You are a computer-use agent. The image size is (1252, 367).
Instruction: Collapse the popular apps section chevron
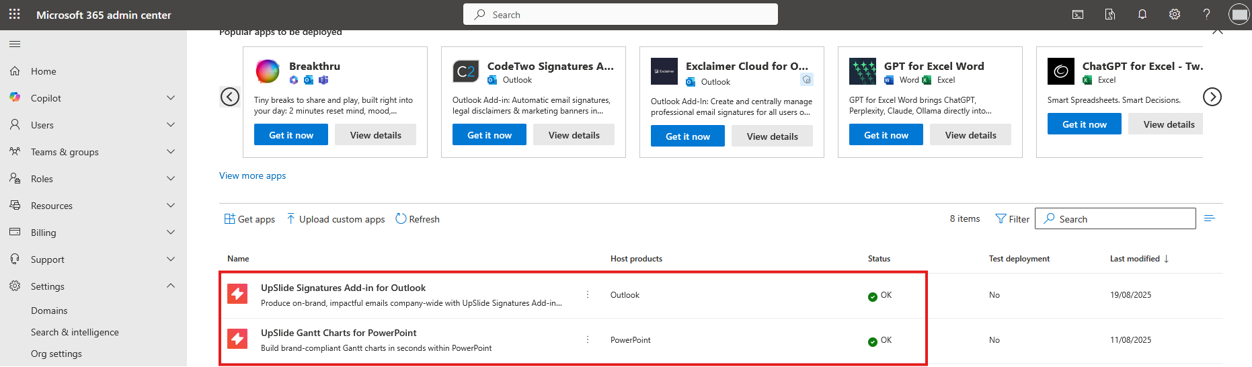click(x=1217, y=32)
